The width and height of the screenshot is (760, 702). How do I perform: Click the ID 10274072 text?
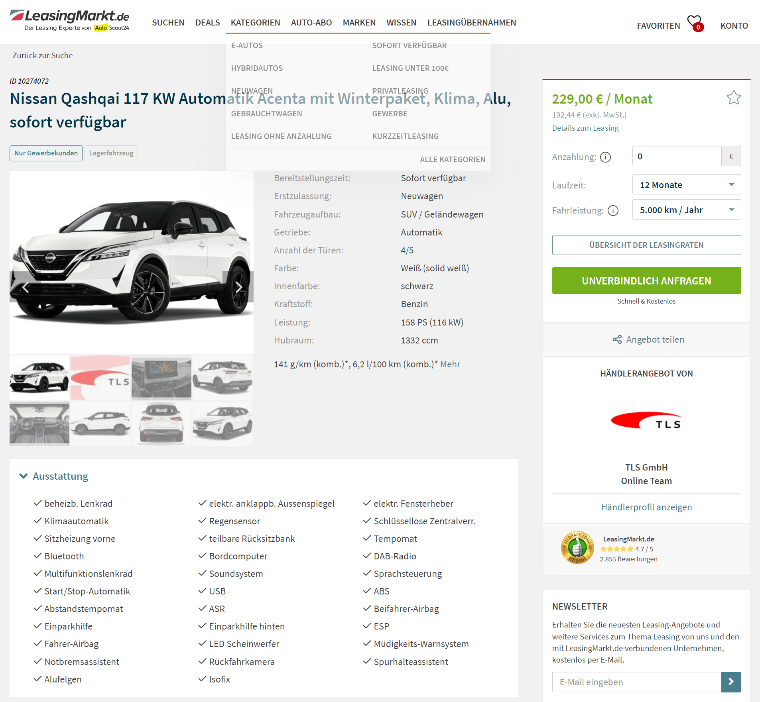[29, 81]
